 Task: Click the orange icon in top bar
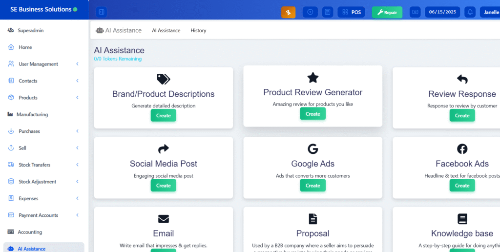[288, 12]
